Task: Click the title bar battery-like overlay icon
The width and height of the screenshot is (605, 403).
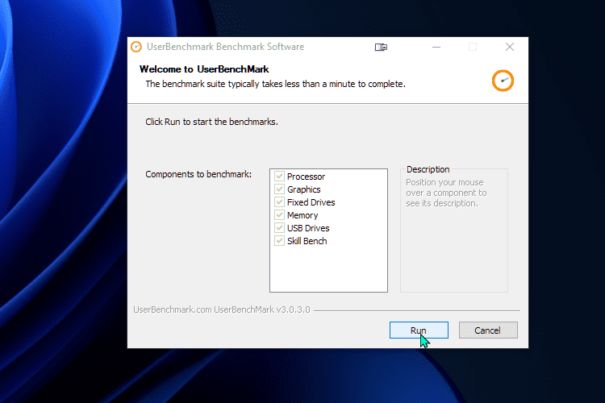Action: pos(381,47)
